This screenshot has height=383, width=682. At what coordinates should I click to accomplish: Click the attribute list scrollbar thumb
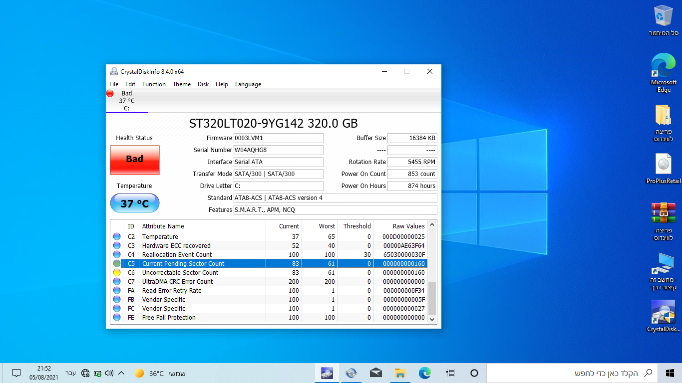[x=432, y=297]
